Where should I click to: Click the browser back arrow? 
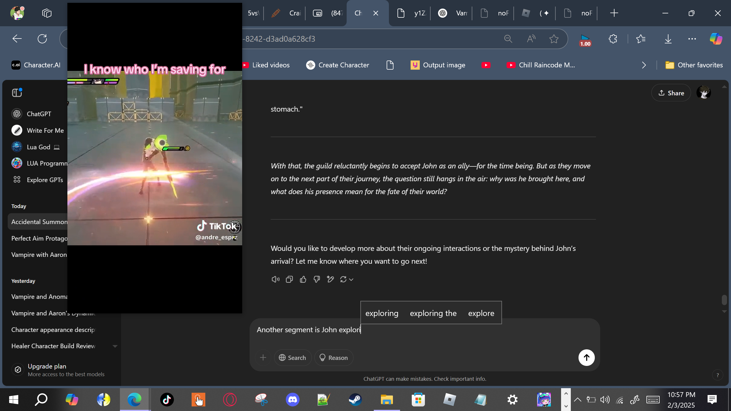(17, 39)
